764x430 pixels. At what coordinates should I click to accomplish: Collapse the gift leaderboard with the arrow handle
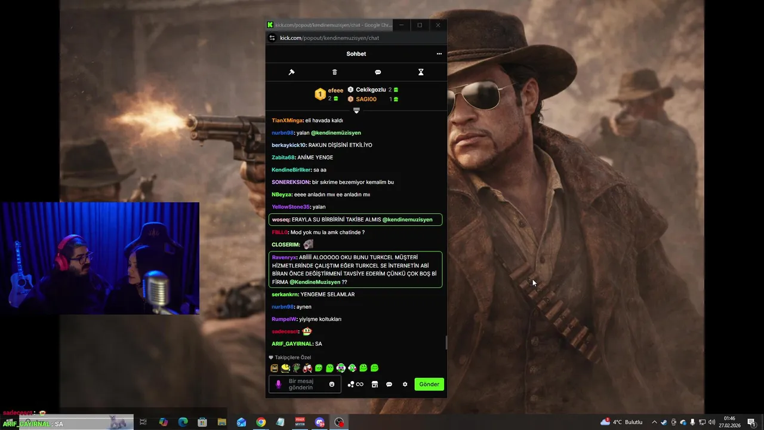pyautogui.click(x=356, y=110)
